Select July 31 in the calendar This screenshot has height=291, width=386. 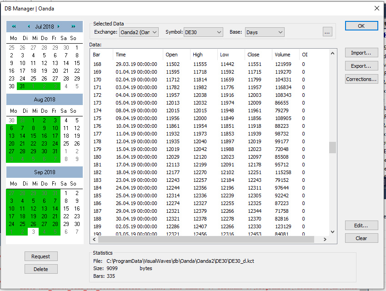[x=22, y=86]
